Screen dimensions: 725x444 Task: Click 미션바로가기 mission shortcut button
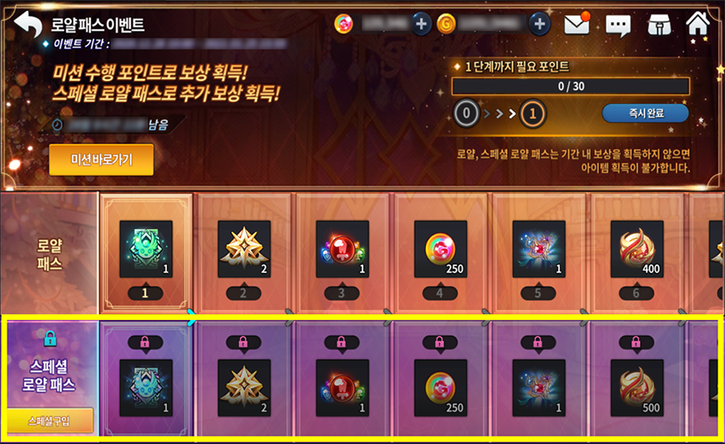(x=102, y=159)
